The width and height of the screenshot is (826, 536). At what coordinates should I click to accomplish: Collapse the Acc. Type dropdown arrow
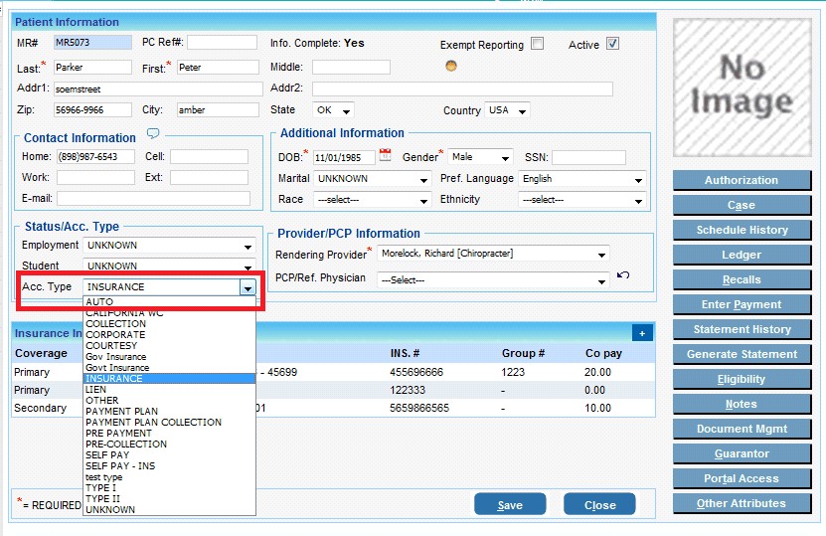(x=247, y=287)
